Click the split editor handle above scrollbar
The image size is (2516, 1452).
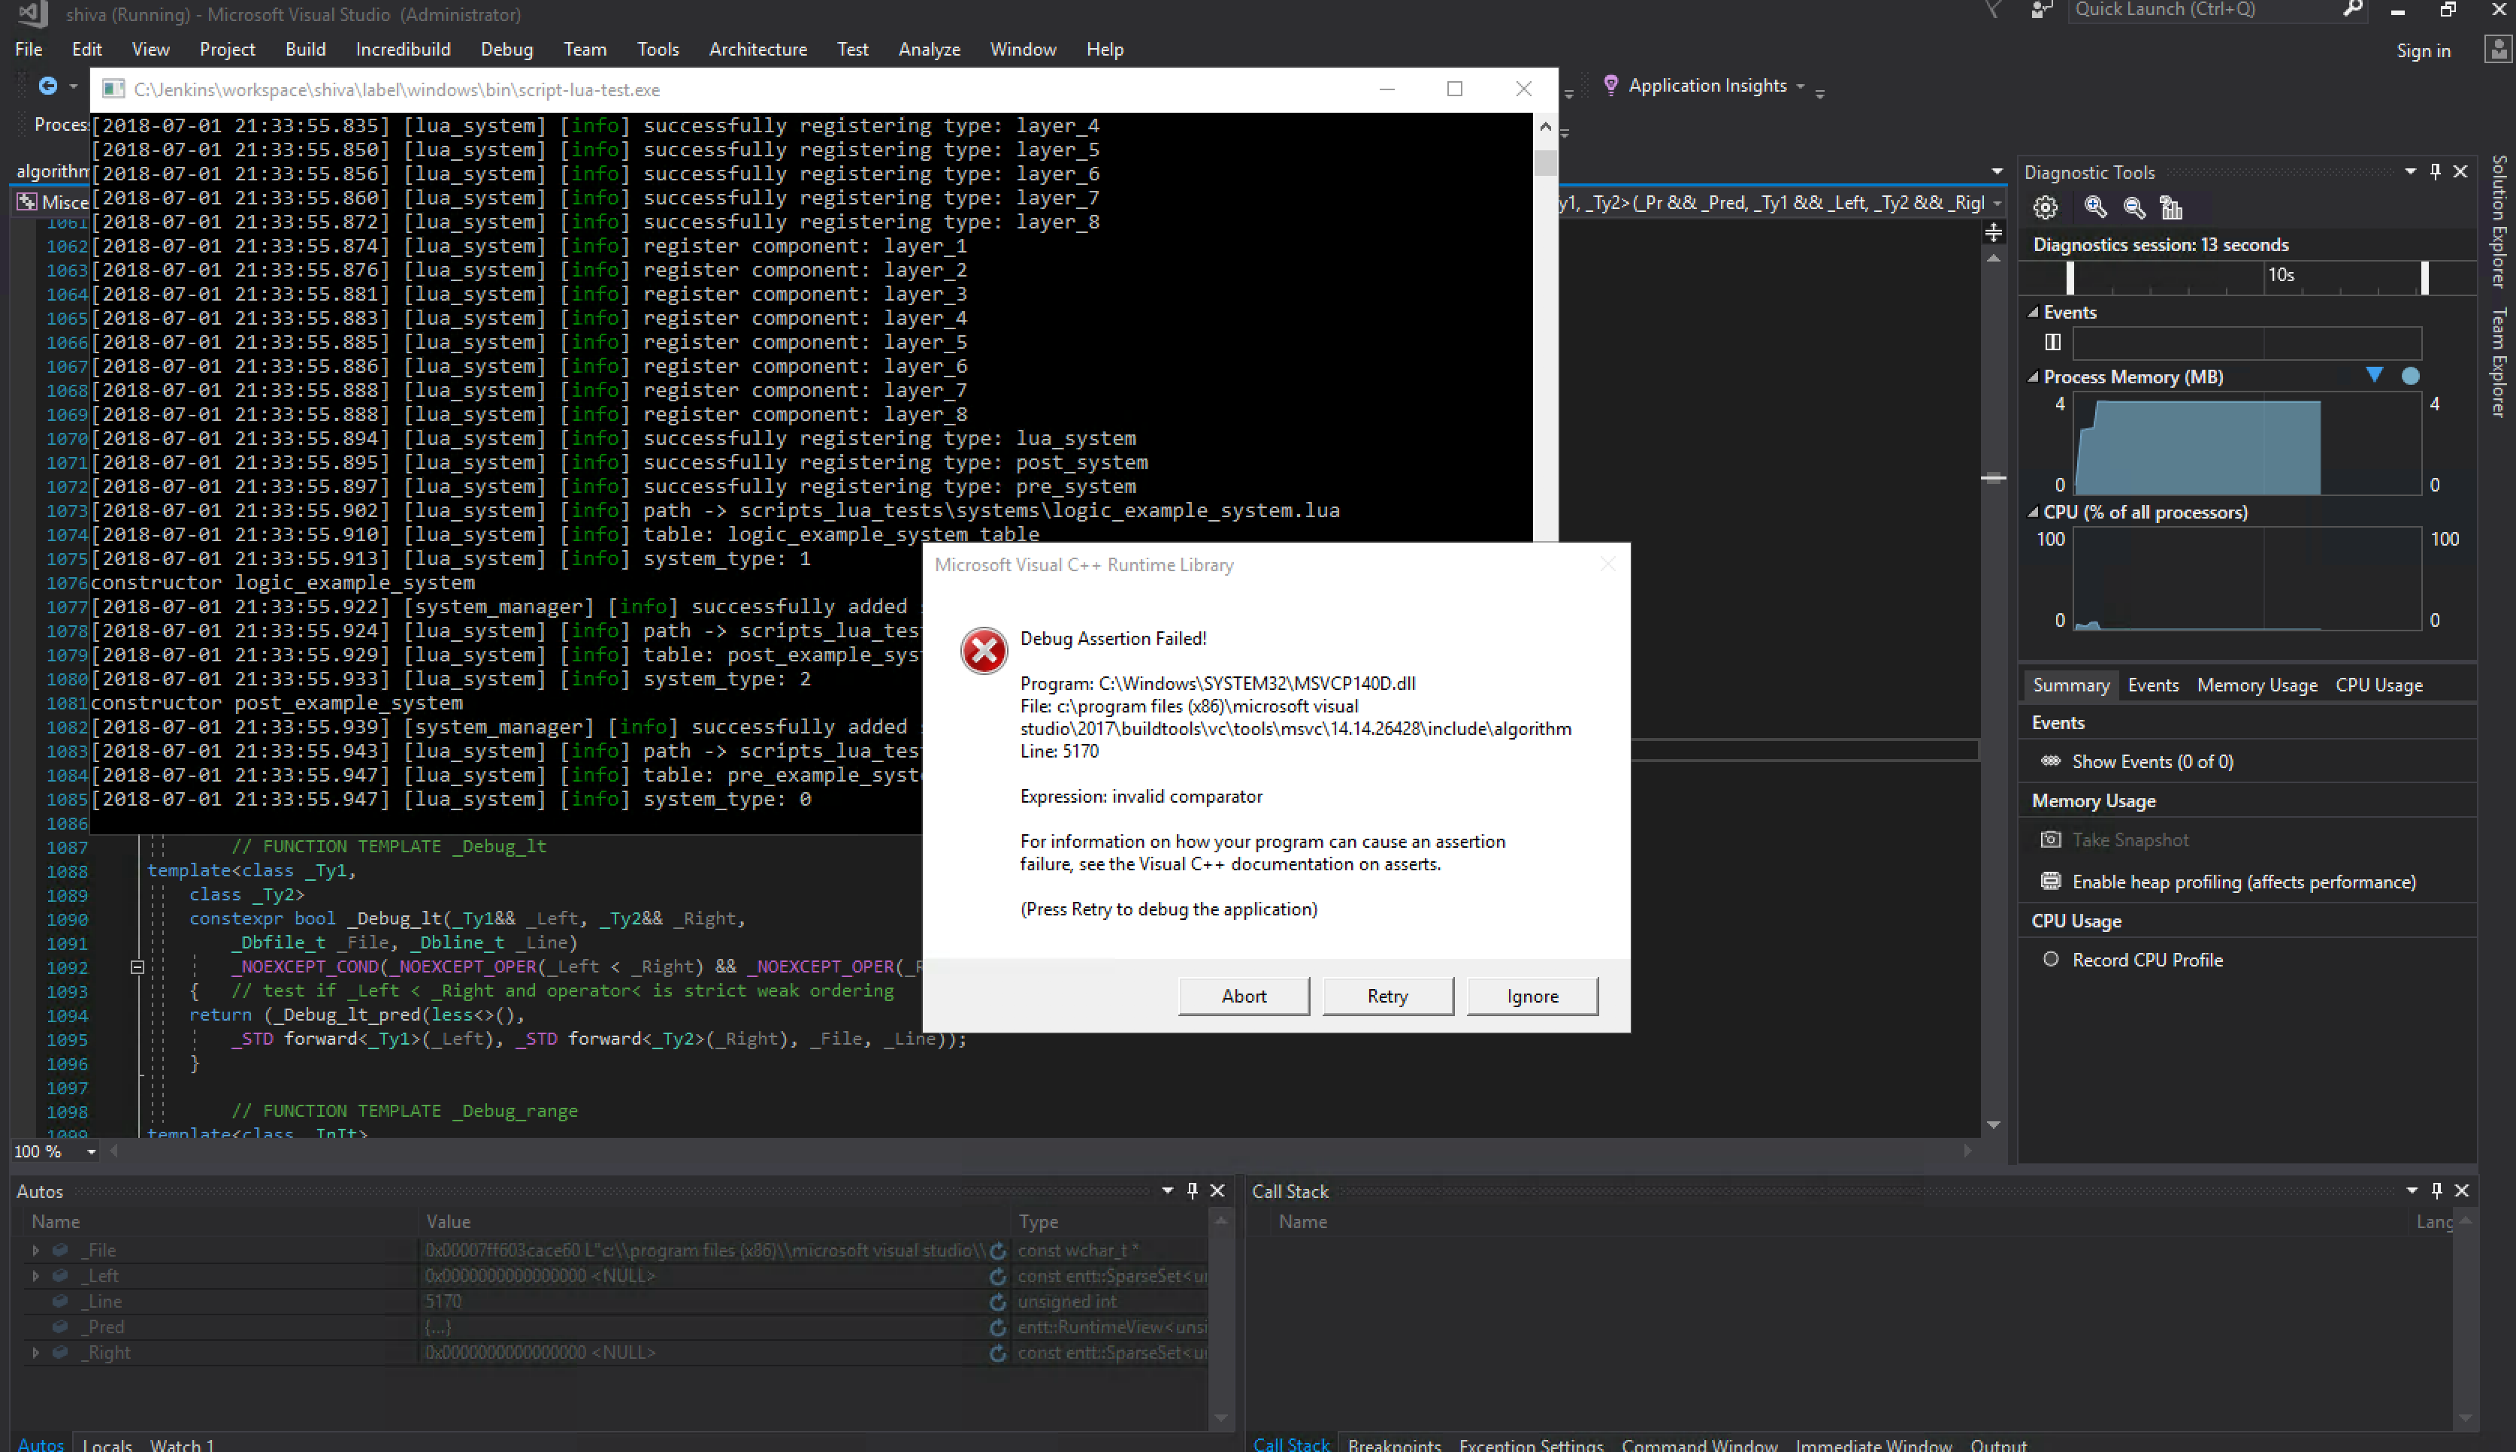click(1994, 232)
